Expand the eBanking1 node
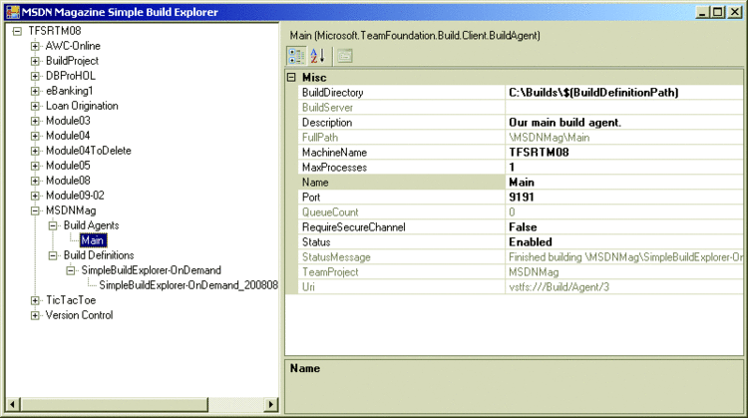 click(x=35, y=91)
